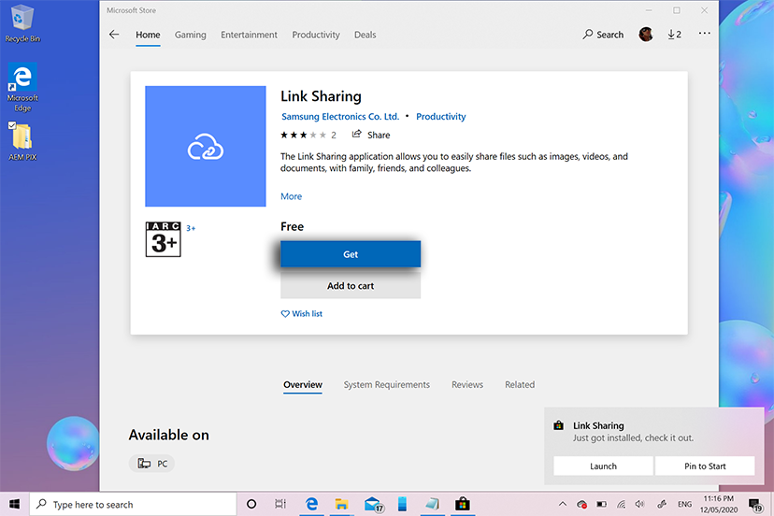
Task: Click the Store icon in the notification
Action: click(x=558, y=425)
